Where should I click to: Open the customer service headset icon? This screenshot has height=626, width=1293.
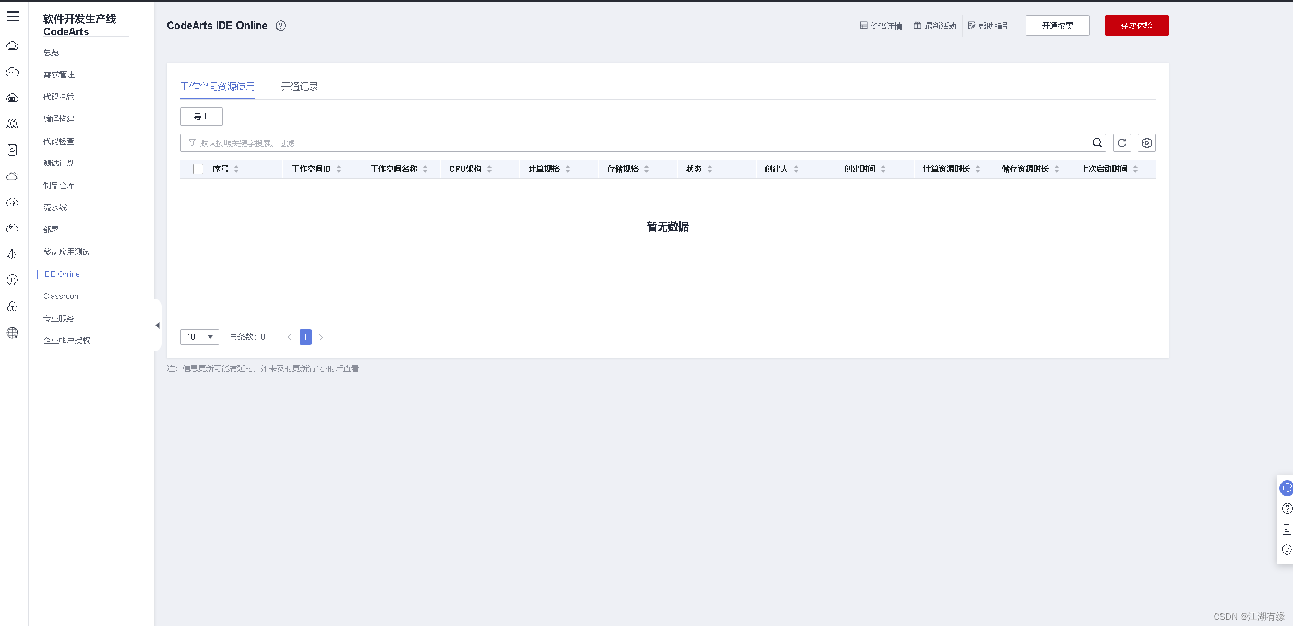(1287, 488)
